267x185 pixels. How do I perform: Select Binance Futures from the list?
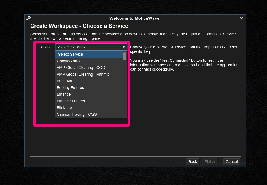point(89,101)
